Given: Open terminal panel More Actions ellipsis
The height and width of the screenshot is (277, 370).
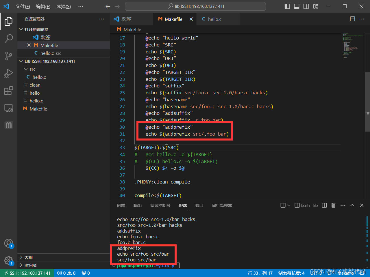Looking at the screenshot, I should click(343, 205).
